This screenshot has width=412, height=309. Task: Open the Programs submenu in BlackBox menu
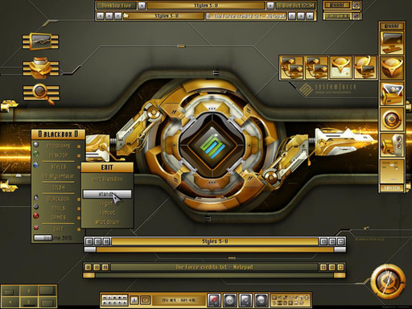[x=58, y=146]
